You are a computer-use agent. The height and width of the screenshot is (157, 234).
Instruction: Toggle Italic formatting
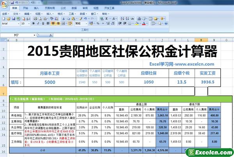click(38, 23)
